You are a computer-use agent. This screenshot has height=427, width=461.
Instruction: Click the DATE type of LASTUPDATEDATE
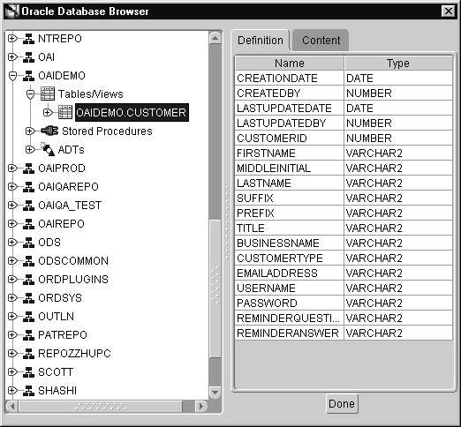(398, 109)
